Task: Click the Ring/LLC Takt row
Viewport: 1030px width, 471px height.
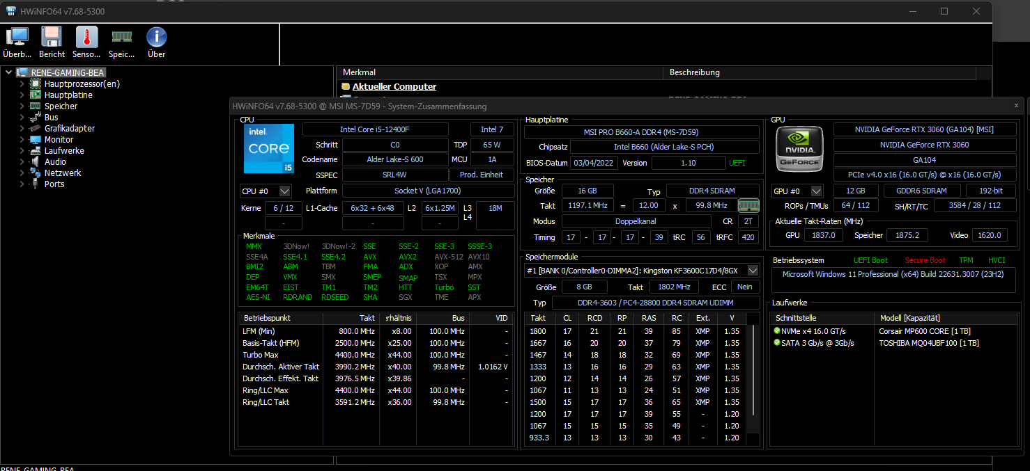Action: pos(376,402)
